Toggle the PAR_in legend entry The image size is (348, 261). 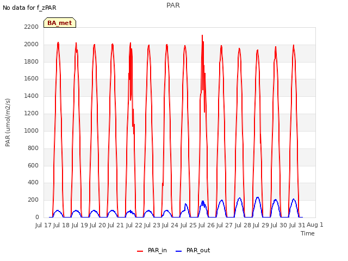[152, 250]
